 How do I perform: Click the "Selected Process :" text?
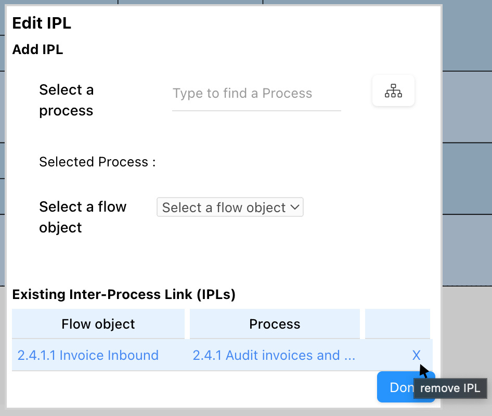tap(97, 162)
